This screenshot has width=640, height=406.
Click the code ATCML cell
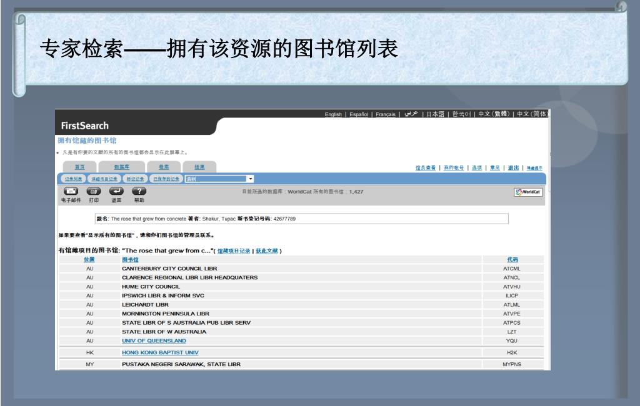512,269
